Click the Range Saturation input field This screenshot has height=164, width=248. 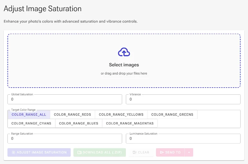pos(65,139)
